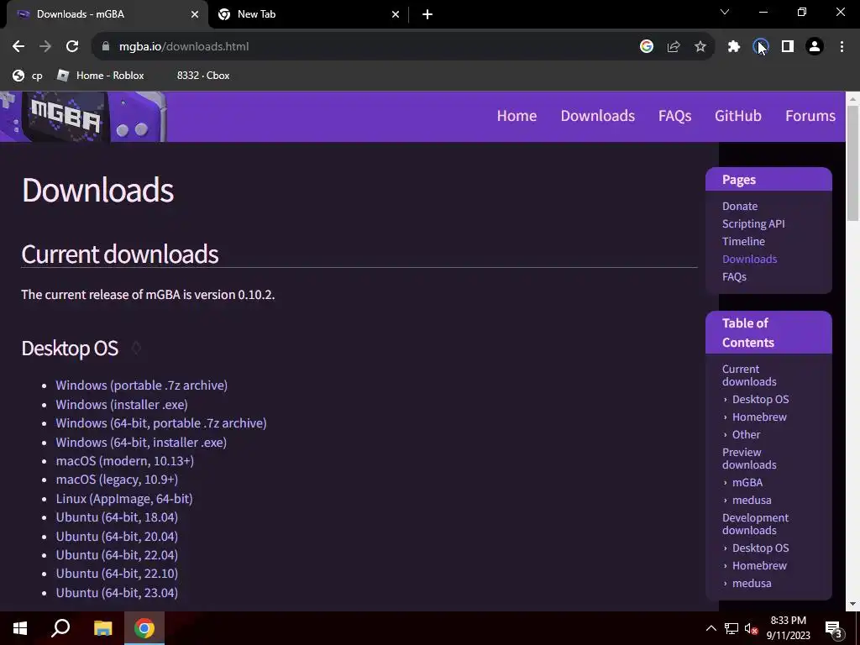Reload the mGBA downloads page
860x645 pixels.
(72, 47)
